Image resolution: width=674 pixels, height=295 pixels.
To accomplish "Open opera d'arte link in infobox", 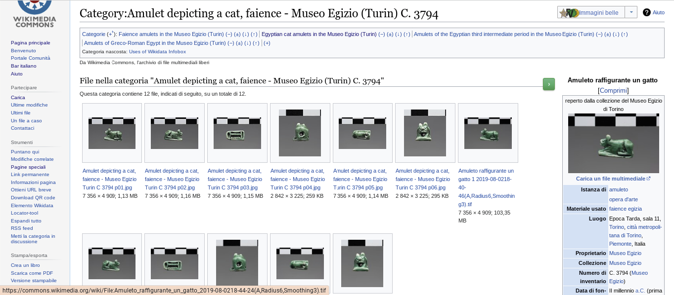I will click(x=623, y=199).
